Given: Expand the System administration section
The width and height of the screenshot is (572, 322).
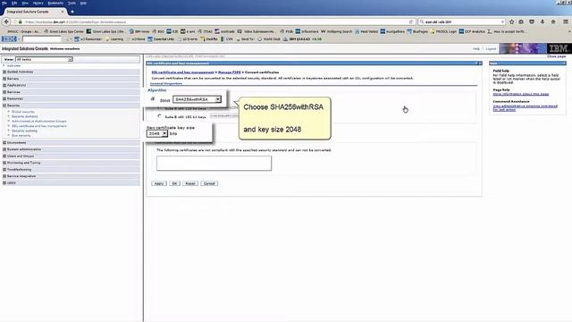Looking at the screenshot, I should click(4, 149).
